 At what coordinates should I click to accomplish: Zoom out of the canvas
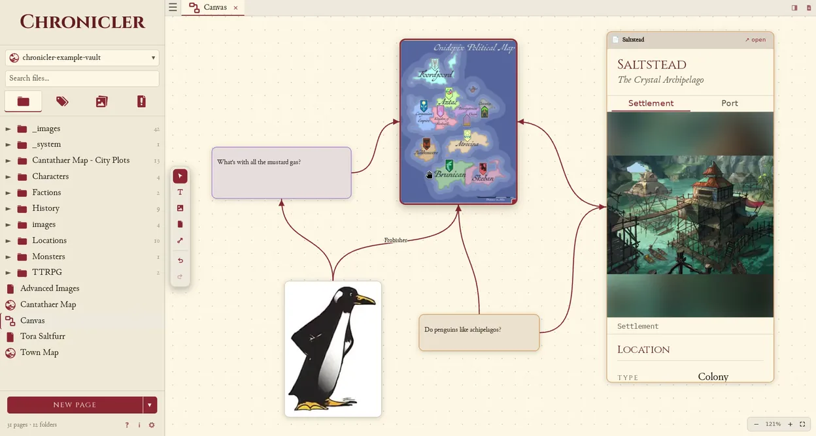tap(756, 424)
